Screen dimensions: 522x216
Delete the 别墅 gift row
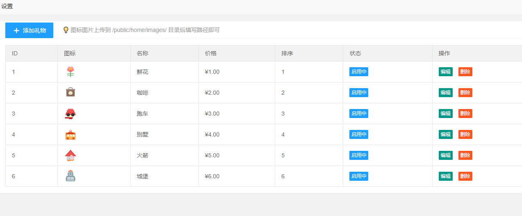coord(465,134)
